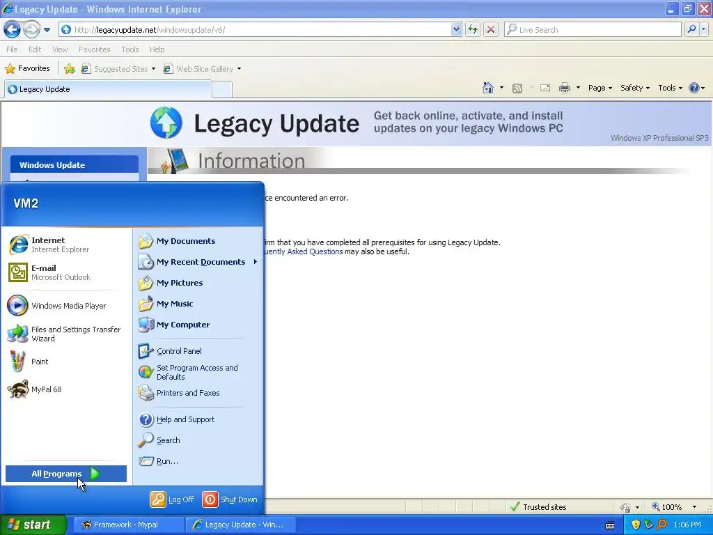Click the Log Off button
This screenshot has width=713, height=535.
tap(172, 499)
